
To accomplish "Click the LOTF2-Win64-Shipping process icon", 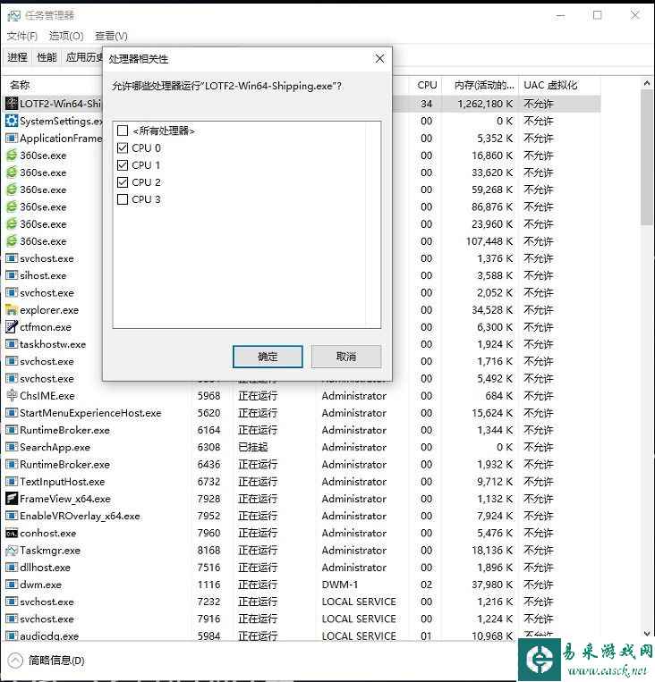I will pos(12,104).
